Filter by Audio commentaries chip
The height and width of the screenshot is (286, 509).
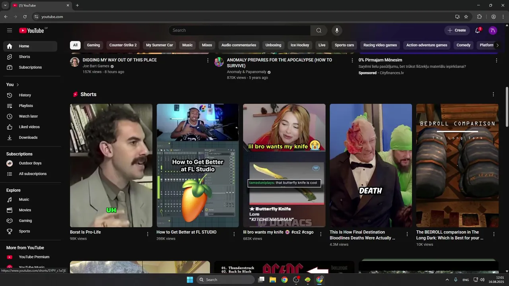point(239,45)
